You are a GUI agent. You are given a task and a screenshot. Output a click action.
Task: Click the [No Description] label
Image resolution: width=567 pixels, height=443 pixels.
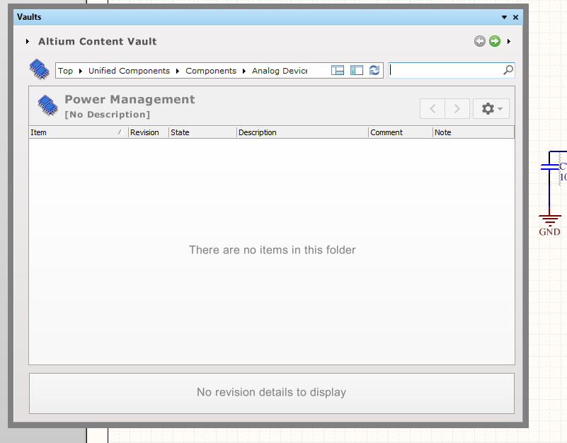coord(107,115)
